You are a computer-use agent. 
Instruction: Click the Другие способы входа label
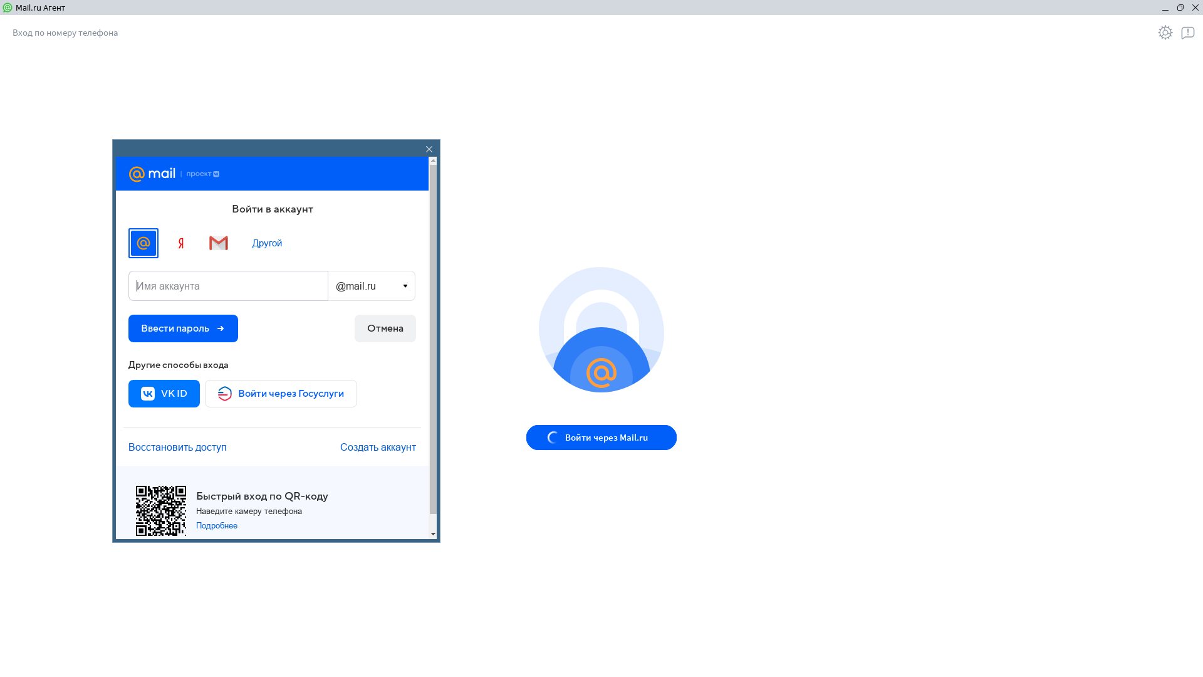179,365
